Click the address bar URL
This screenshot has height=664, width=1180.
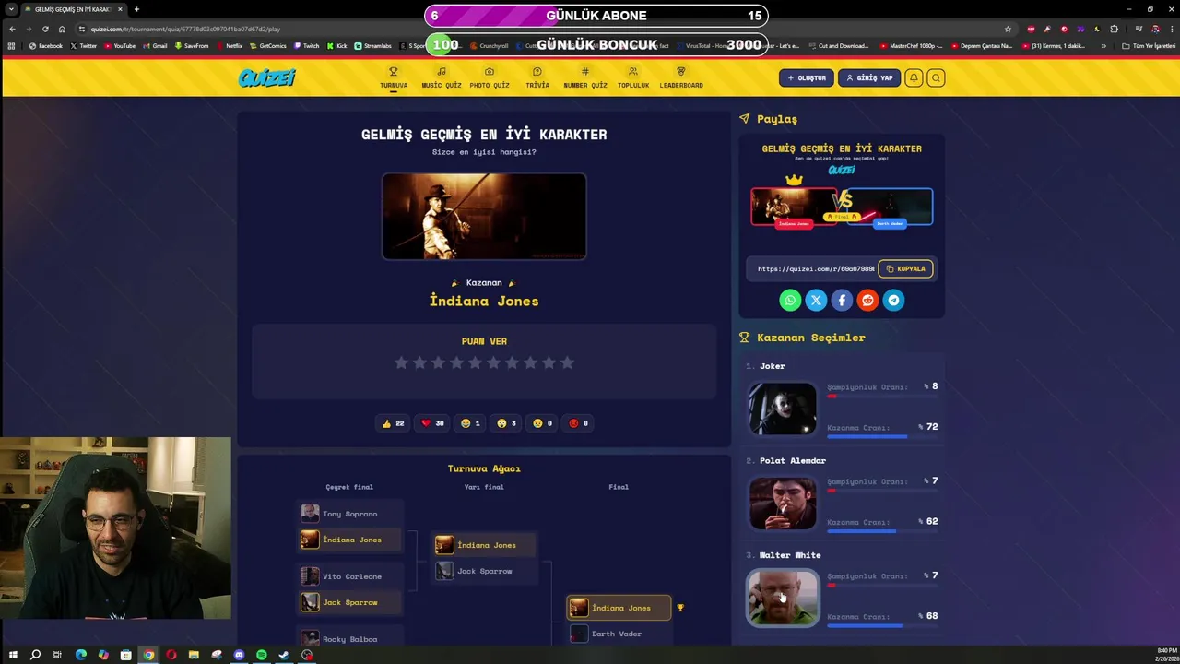[x=185, y=29]
